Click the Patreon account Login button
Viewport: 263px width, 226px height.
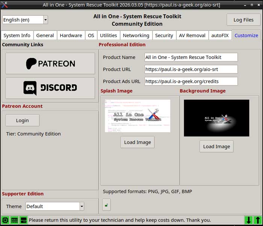(x=22, y=120)
